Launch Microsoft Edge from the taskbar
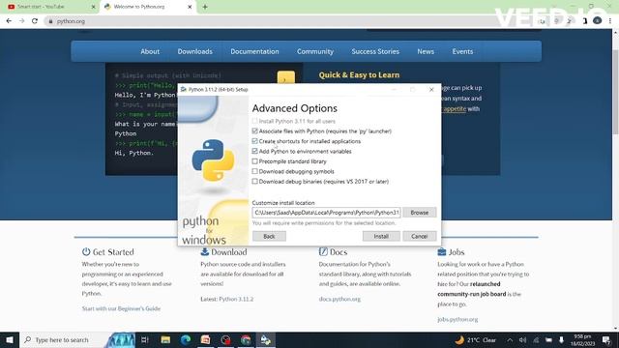Image resolution: width=619 pixels, height=348 pixels. click(186, 339)
